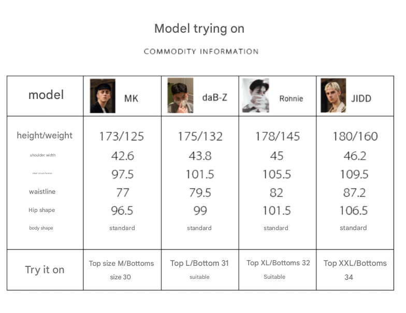This screenshot has width=406, height=313.
Task: Click the height/weight row label
Action: click(45, 136)
